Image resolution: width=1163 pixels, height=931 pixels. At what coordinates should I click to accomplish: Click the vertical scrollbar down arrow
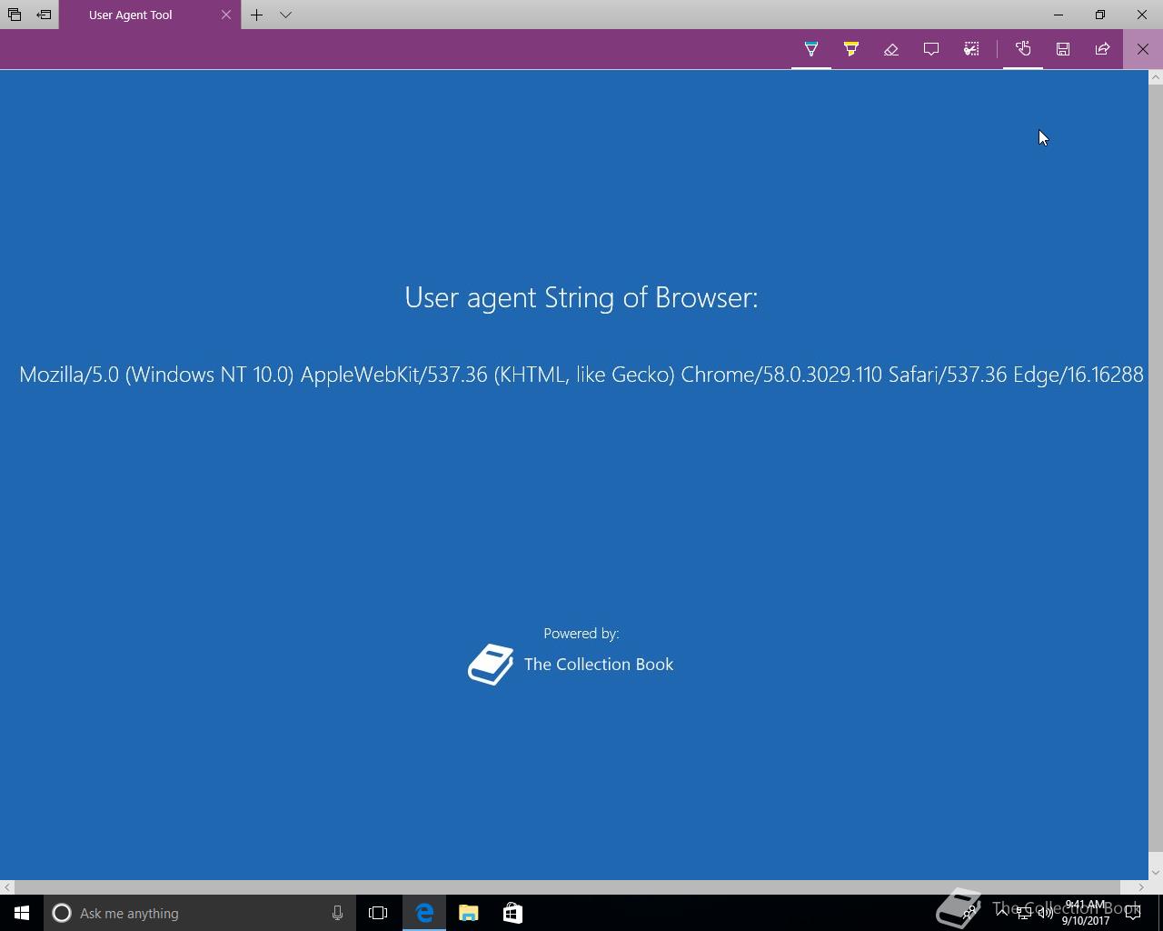[1156, 873]
